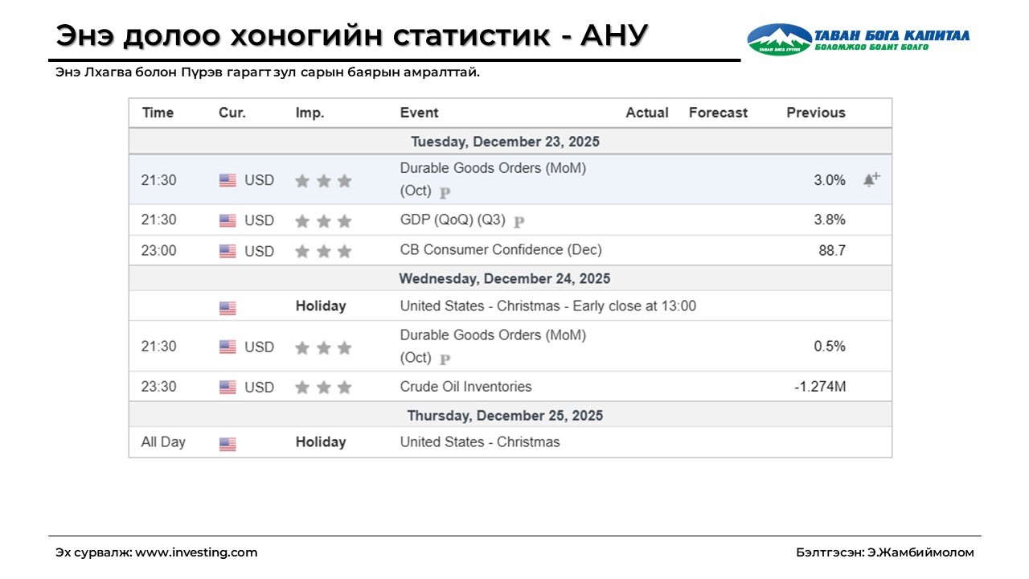The width and height of the screenshot is (1029, 579).
Task: Click the preliminary P icon beside GDP (QoQ) (Q3)
Action: click(519, 221)
